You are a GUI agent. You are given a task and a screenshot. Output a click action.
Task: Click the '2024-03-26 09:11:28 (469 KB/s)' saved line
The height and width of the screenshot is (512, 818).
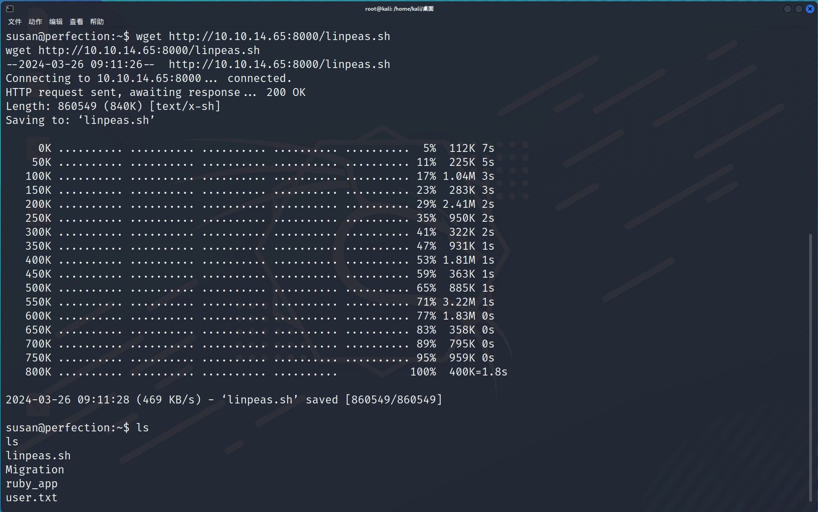pos(224,400)
